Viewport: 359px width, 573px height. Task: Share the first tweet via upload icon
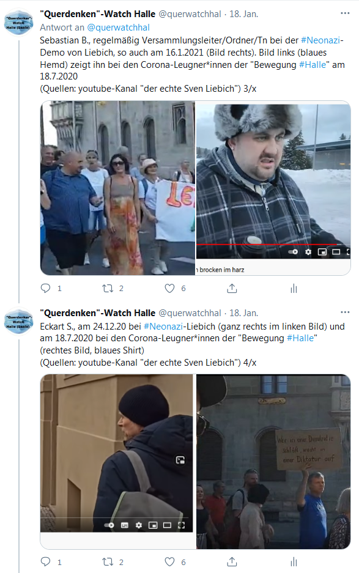point(232,288)
